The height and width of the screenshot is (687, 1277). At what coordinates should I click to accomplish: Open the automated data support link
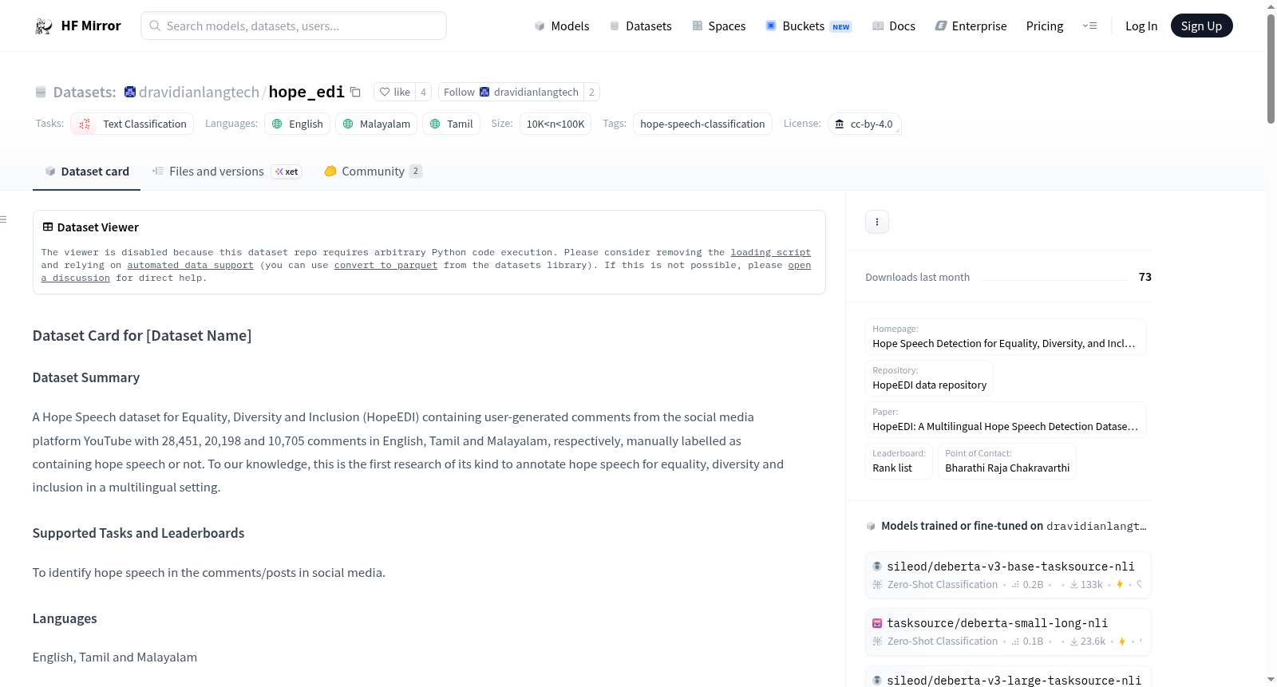(190, 266)
